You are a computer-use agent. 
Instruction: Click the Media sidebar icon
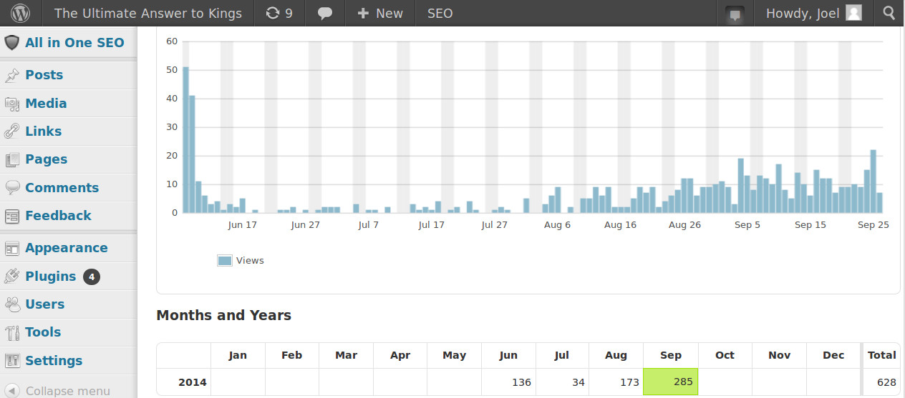11,104
